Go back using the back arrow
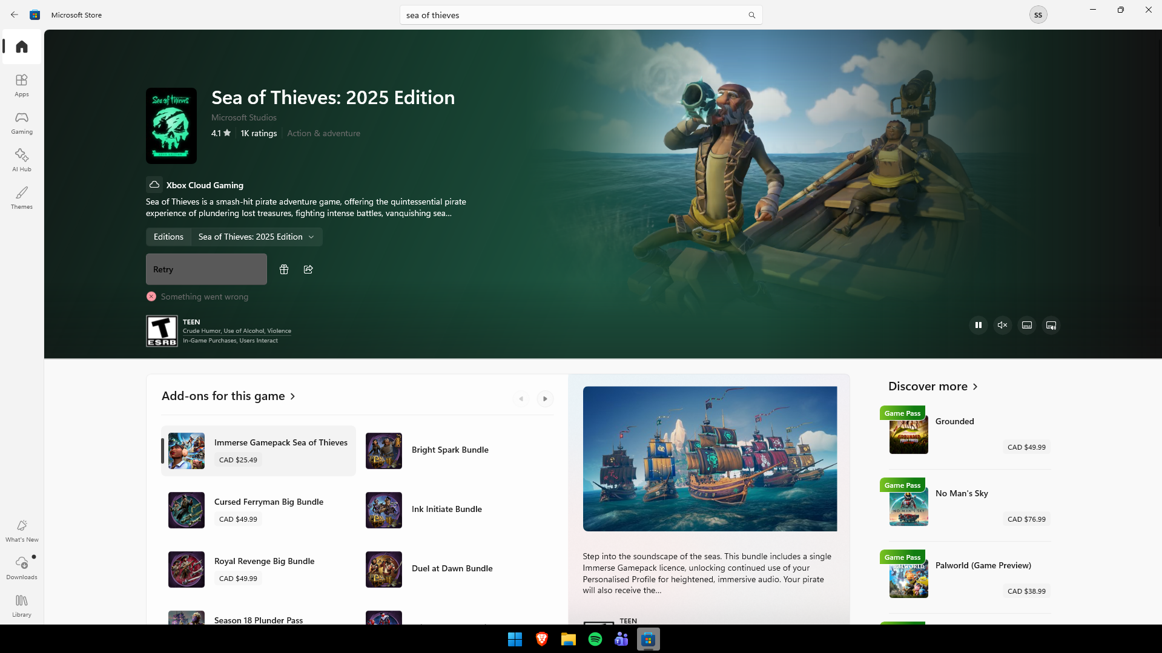This screenshot has height=653, width=1162. (15, 15)
